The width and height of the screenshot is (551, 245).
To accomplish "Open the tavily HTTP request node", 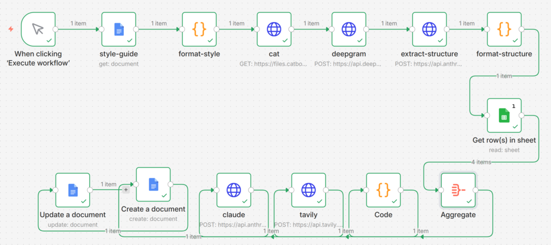I will (x=308, y=190).
